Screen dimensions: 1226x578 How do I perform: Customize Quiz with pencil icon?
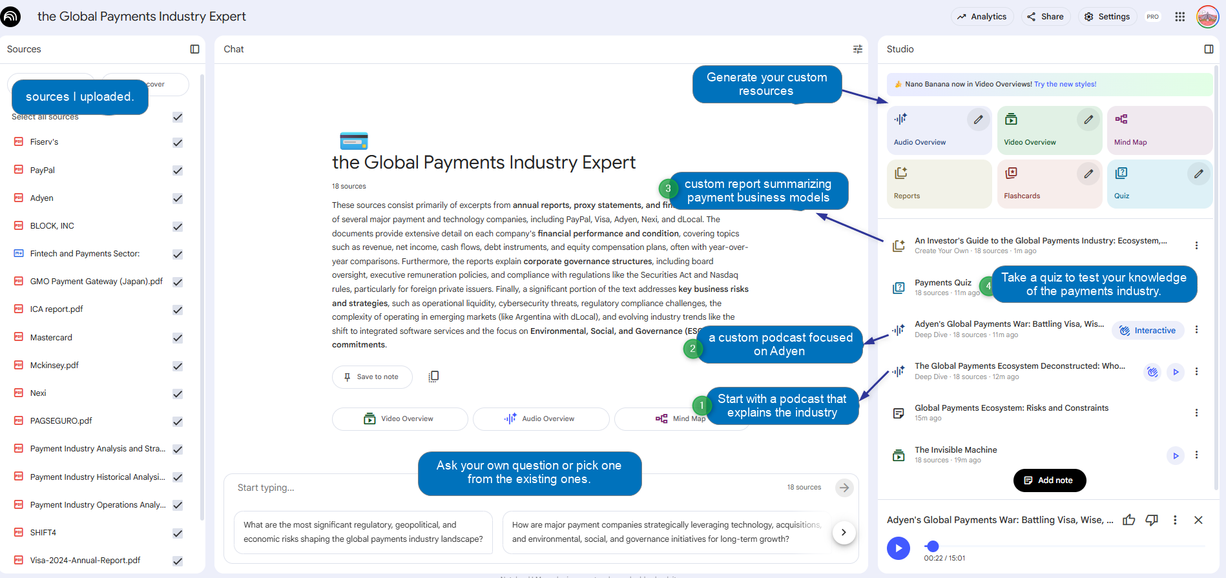[x=1198, y=174]
